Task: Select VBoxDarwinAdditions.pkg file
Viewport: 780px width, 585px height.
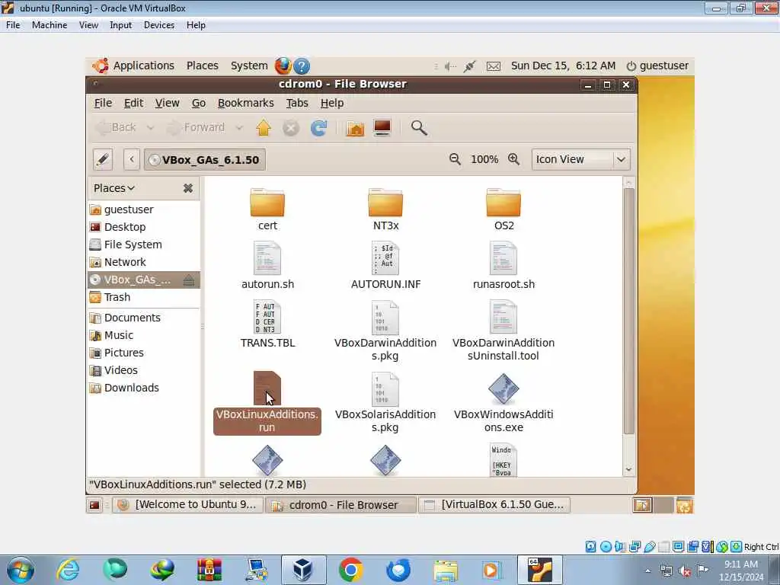Action: pyautogui.click(x=385, y=331)
